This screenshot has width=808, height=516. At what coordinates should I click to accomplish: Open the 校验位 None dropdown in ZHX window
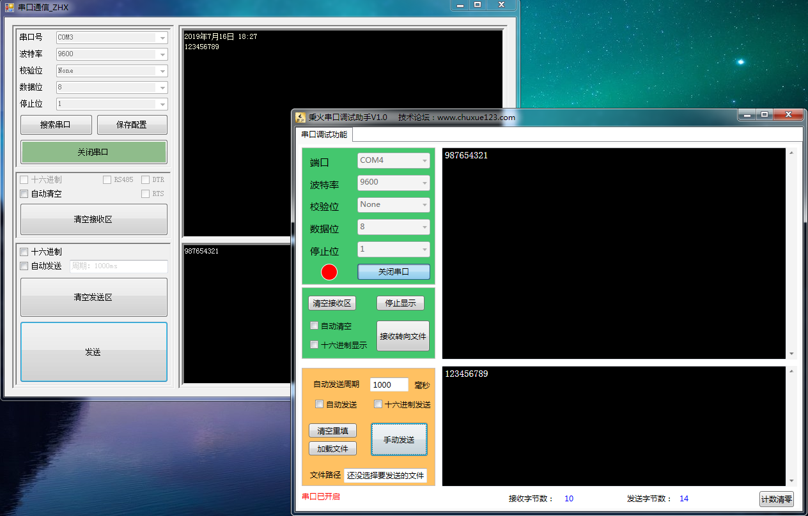112,71
